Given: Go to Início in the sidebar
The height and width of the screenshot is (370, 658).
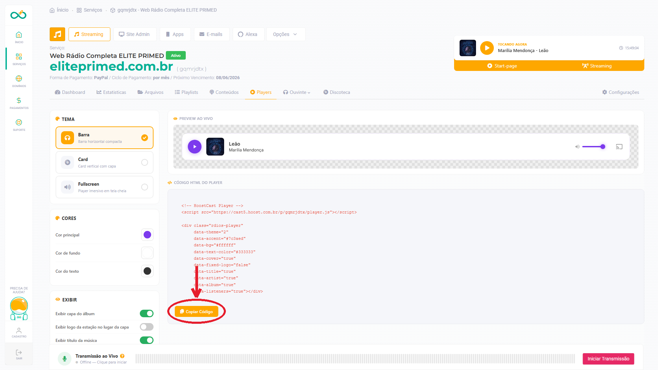Looking at the screenshot, I should click(19, 37).
